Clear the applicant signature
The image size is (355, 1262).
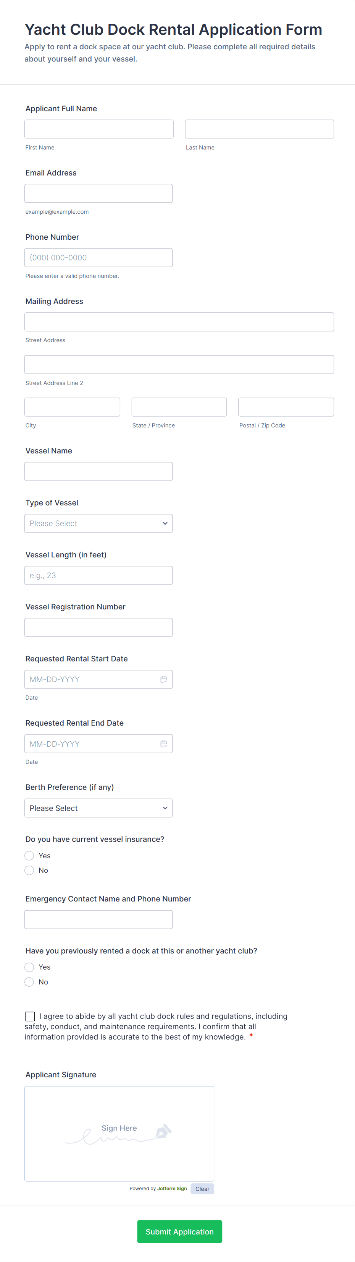202,1189
